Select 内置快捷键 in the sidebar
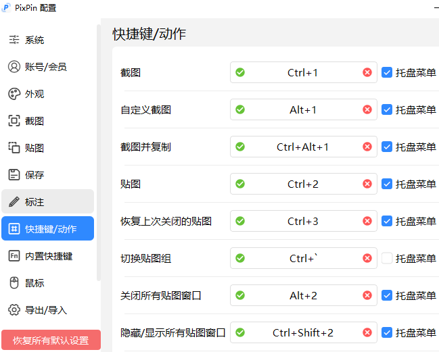Image resolution: width=439 pixels, height=352 pixels. [x=47, y=256]
